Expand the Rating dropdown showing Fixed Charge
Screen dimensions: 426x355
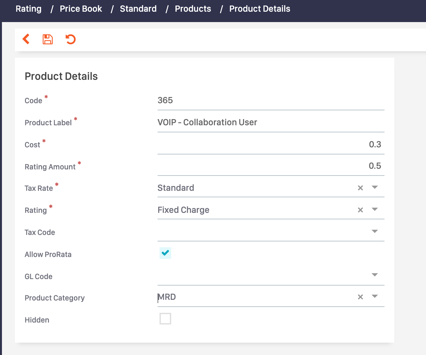[375, 210]
